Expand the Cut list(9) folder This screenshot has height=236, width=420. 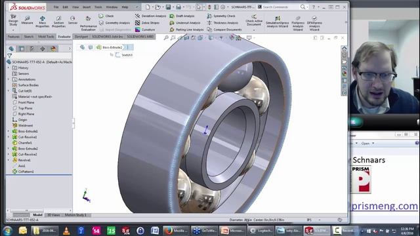pyautogui.click(x=9, y=91)
